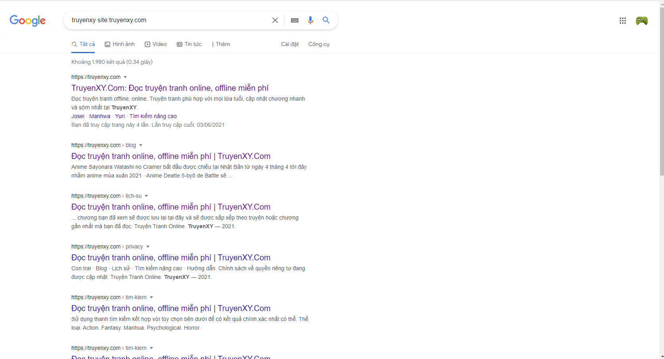Viewport: 664px width, 359px height.
Task: Open result 'TruyenXY.Com: Đọc truyện tranh online'
Action: click(170, 88)
